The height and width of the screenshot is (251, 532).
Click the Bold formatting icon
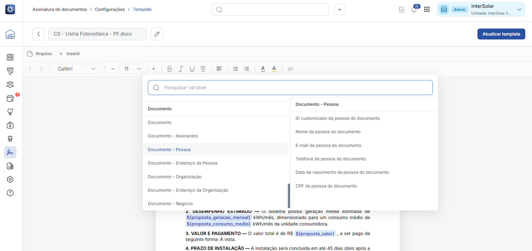pos(170,69)
